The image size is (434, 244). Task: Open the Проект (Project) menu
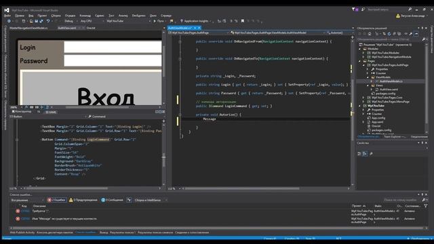click(42, 16)
